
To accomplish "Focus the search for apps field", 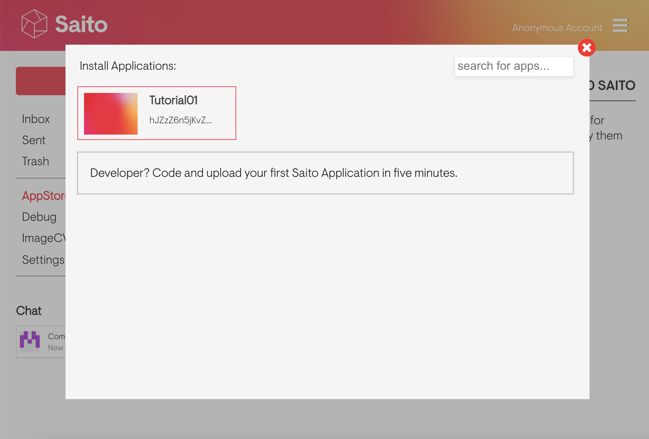I will click(x=513, y=66).
